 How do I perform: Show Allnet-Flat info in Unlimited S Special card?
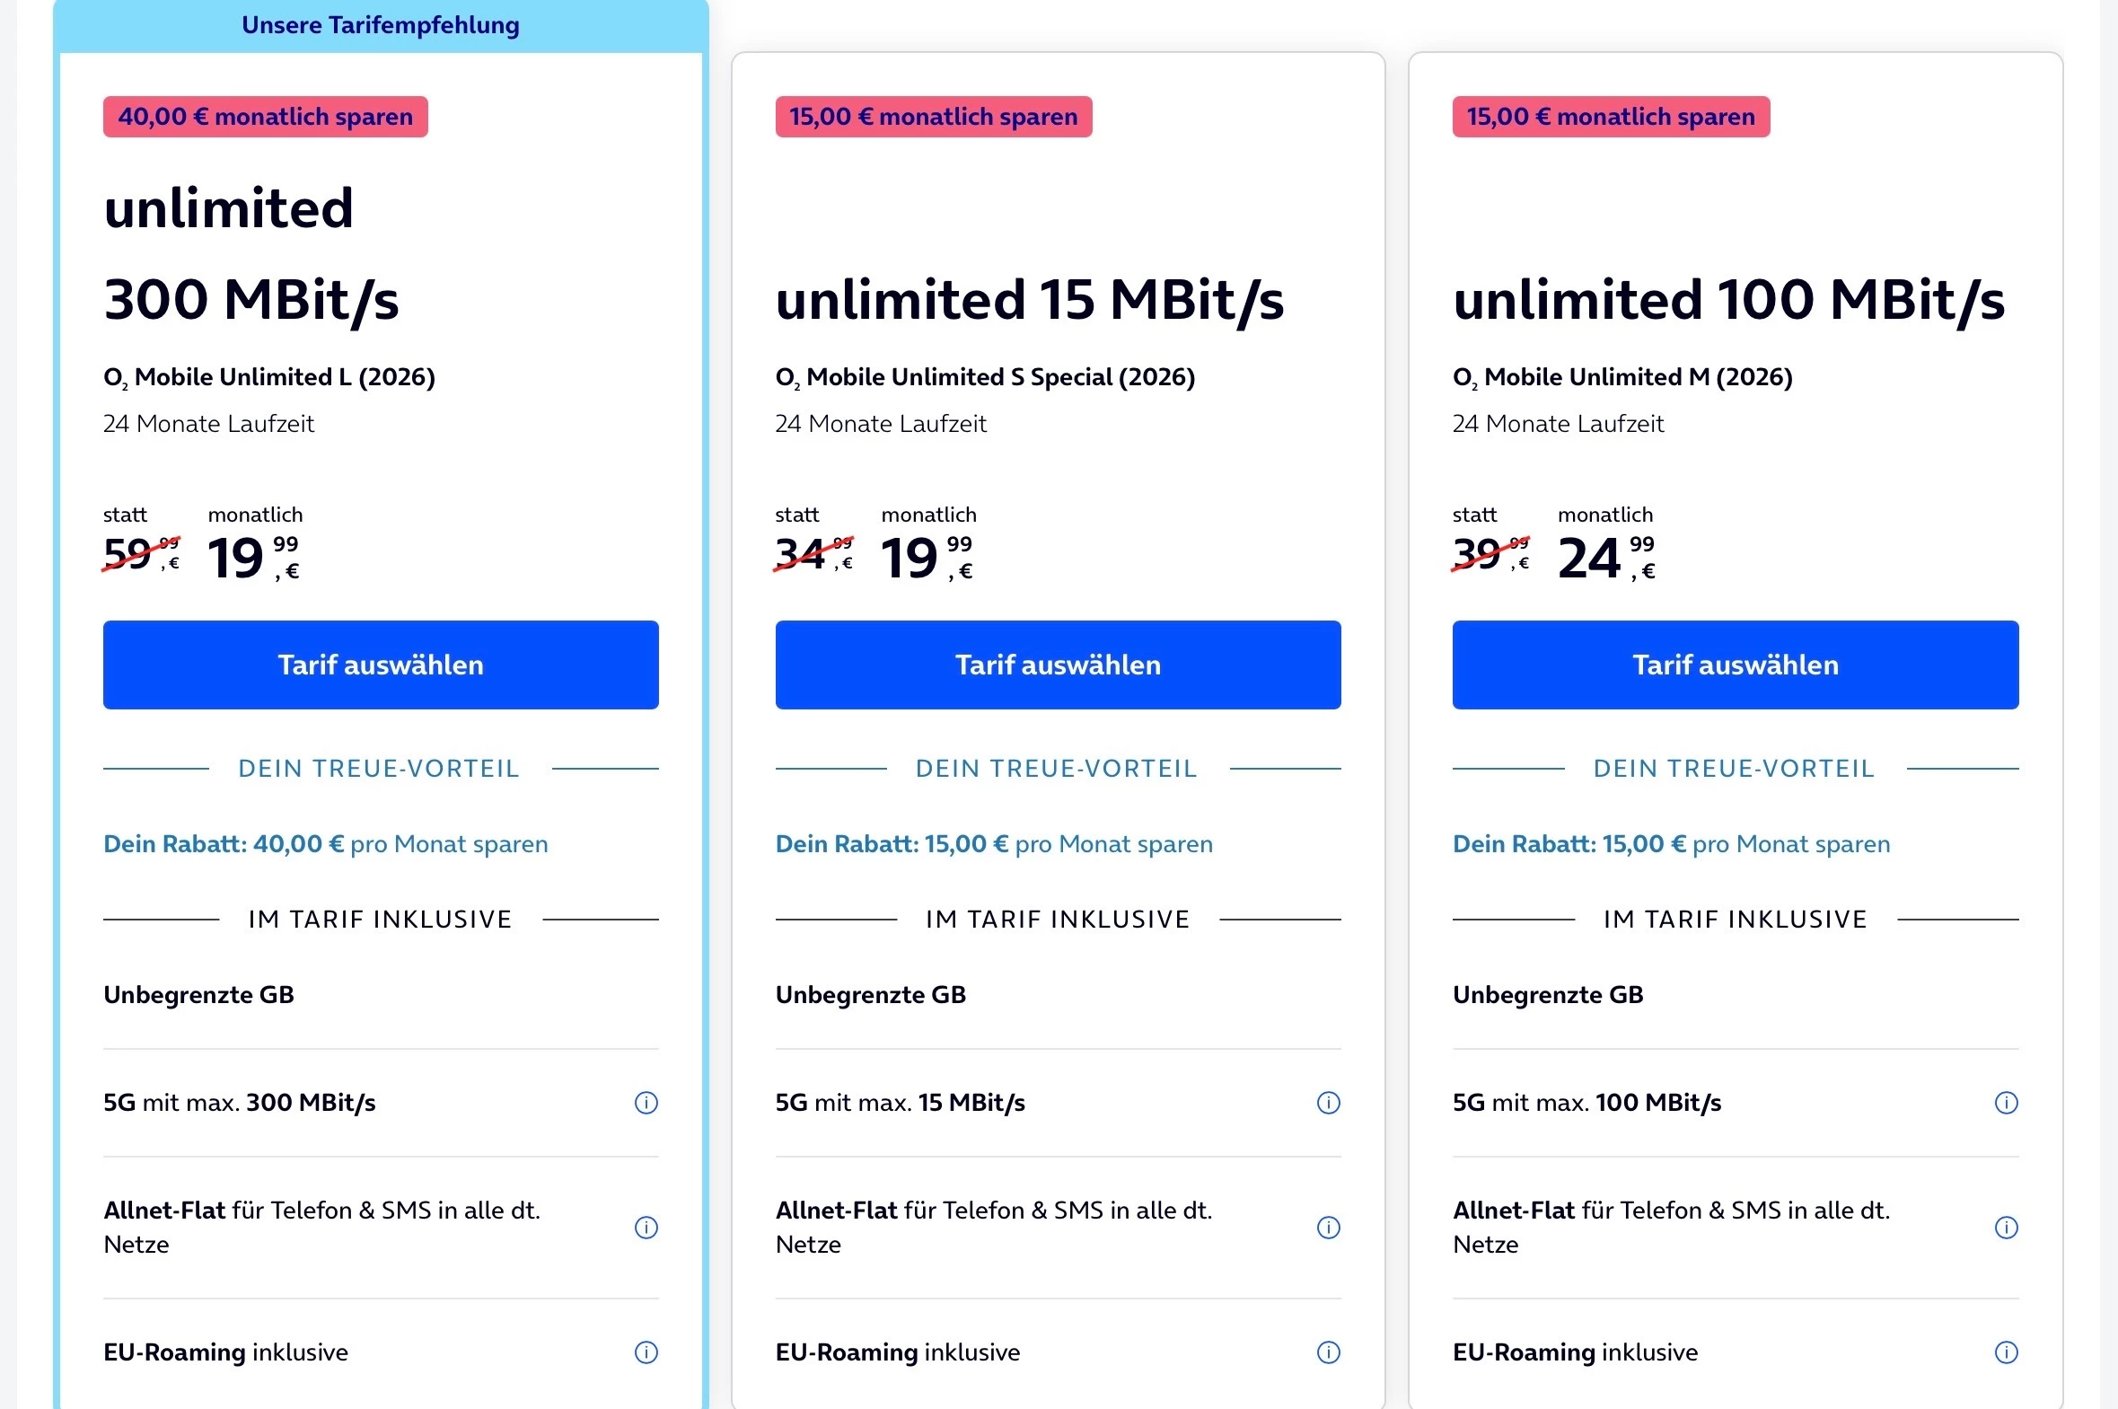coord(1329,1228)
